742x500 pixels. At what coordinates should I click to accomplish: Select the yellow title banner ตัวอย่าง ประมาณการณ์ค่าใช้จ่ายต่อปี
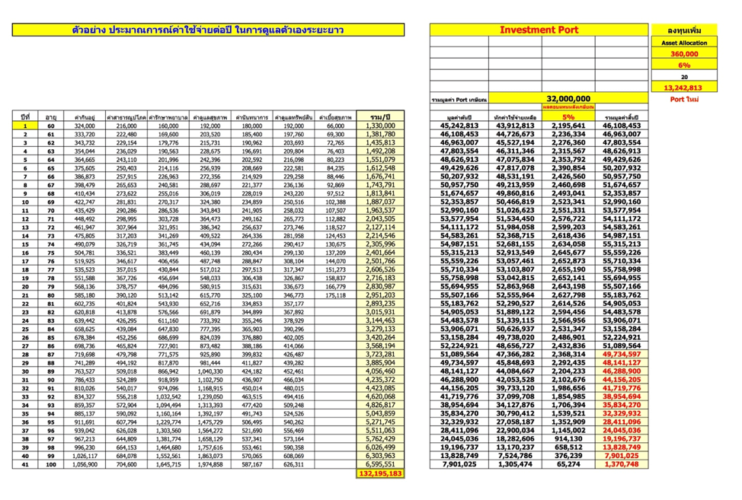(208, 30)
